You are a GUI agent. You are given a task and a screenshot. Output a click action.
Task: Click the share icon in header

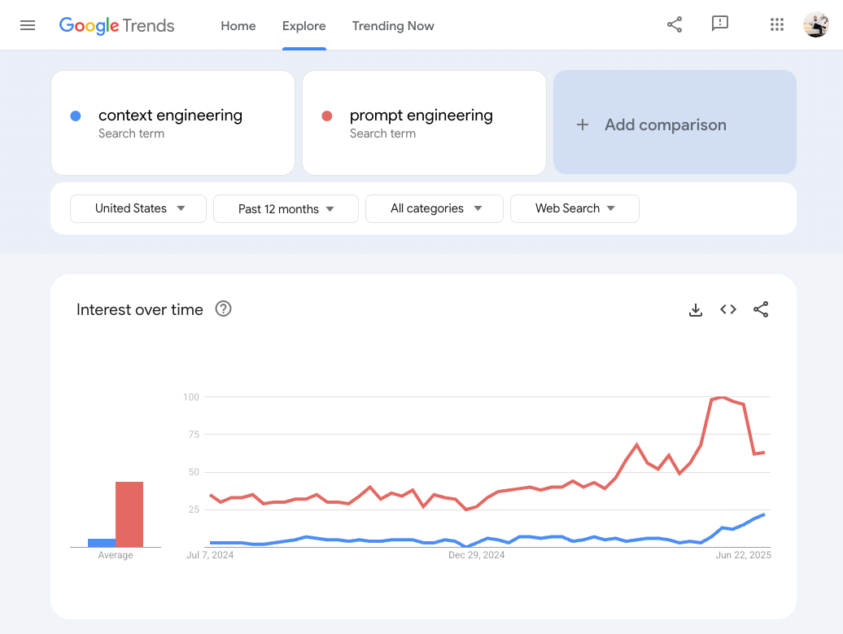675,24
